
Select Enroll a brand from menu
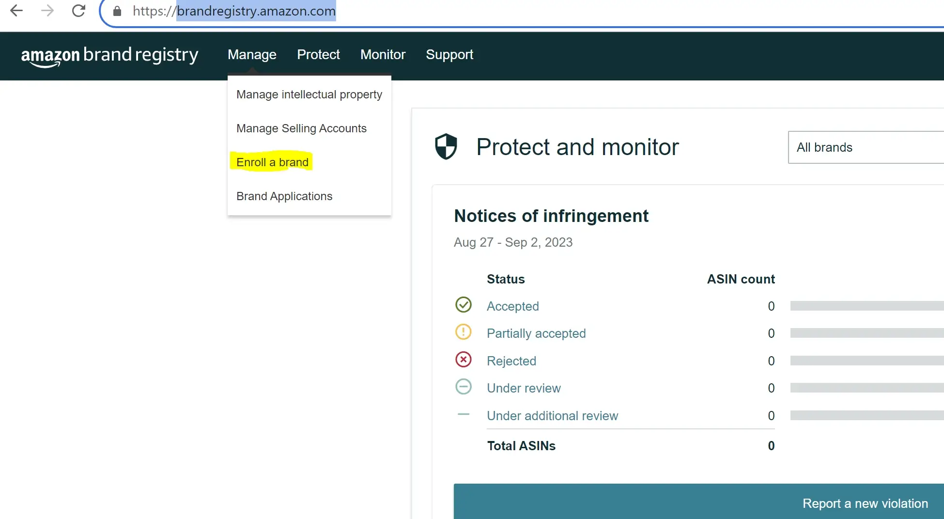point(272,162)
